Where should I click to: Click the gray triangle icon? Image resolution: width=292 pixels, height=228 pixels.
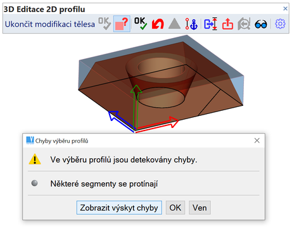coord(175,24)
